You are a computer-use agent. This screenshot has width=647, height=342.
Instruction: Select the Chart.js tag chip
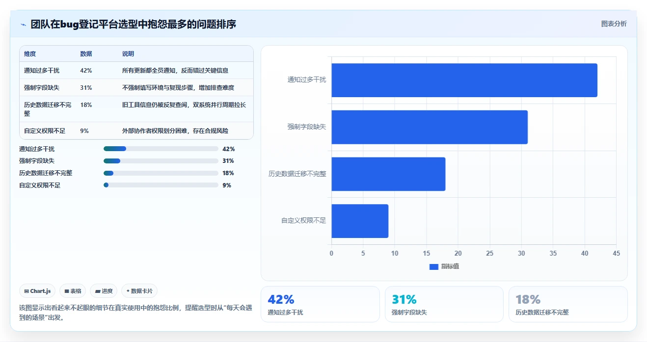click(37, 291)
